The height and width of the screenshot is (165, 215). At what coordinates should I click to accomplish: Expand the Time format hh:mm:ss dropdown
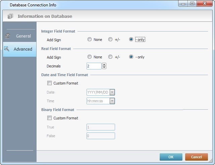[x=112, y=101]
